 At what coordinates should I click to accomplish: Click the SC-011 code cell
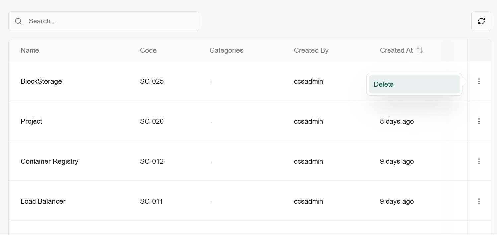click(151, 201)
